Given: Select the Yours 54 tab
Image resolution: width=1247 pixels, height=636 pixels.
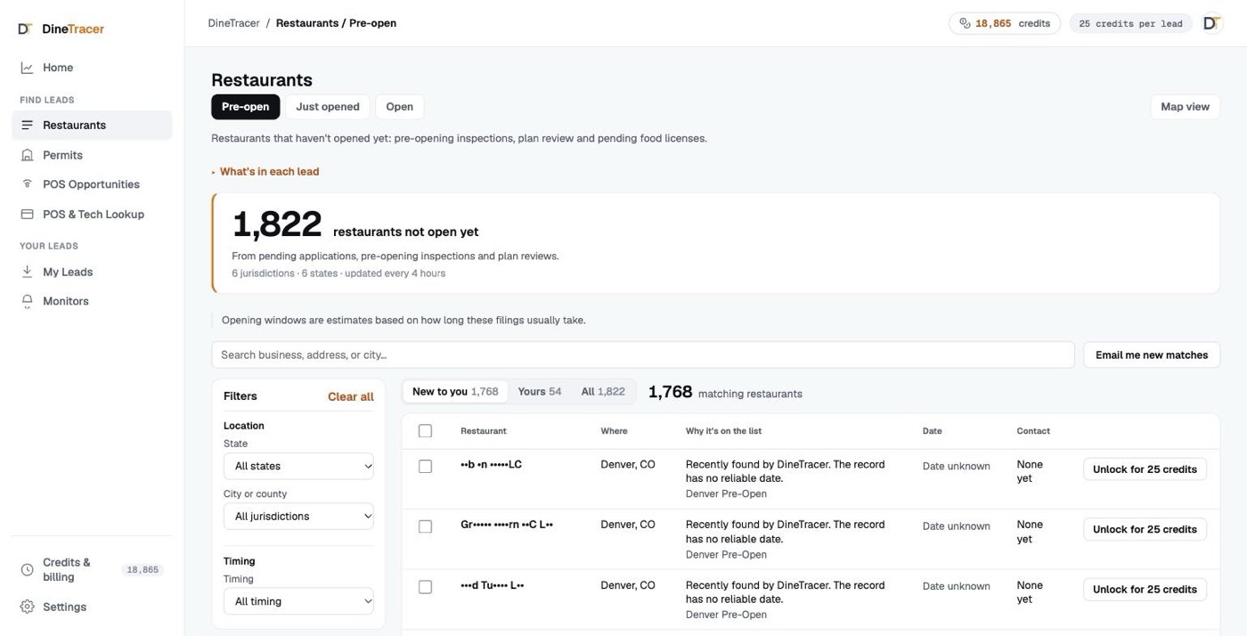Looking at the screenshot, I should 540,392.
